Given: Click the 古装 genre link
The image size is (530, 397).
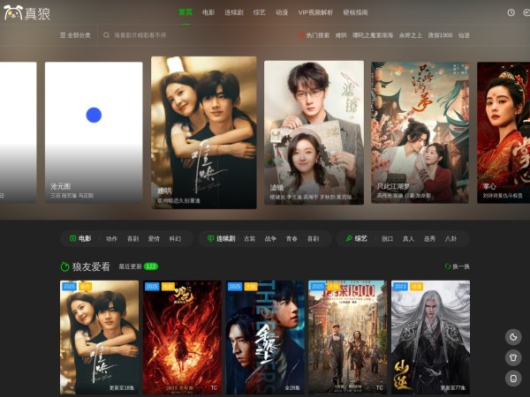Looking at the screenshot, I should [249, 238].
